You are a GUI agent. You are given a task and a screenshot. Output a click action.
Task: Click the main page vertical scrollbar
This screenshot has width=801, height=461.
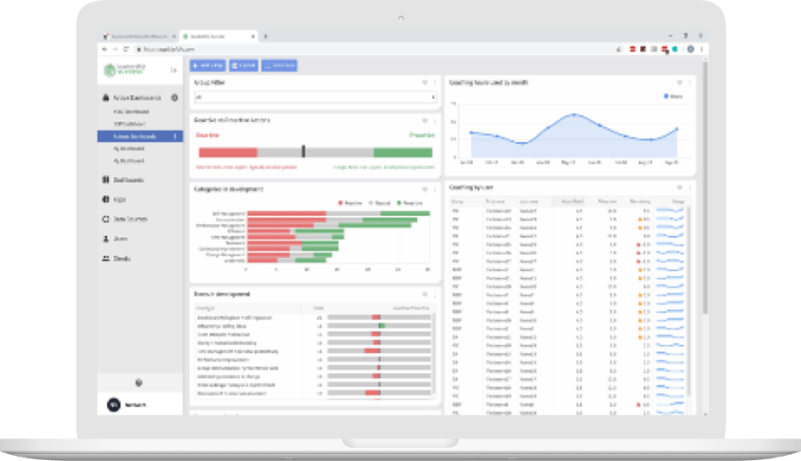coord(705,186)
